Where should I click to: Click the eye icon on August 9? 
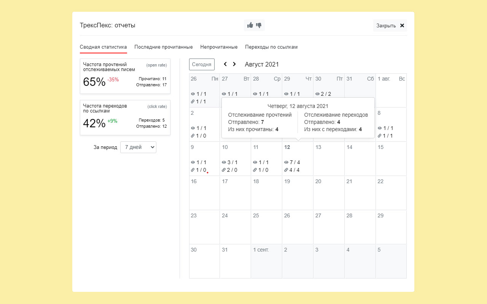click(x=193, y=162)
